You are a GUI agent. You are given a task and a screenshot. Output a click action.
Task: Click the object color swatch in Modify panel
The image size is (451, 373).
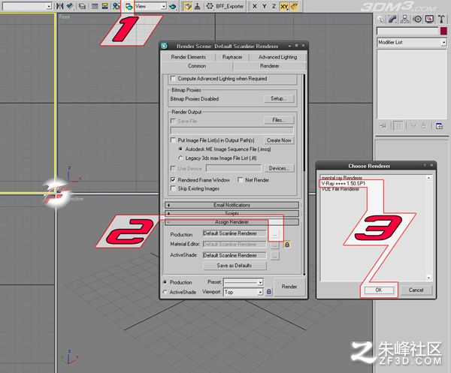click(x=443, y=31)
